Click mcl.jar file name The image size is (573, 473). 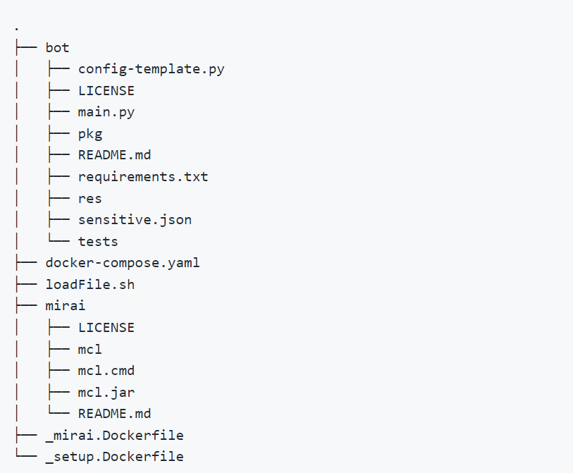(106, 392)
